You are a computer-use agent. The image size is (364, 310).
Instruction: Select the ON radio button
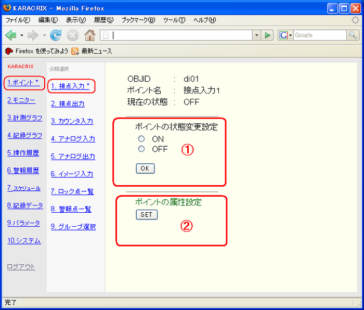click(141, 139)
